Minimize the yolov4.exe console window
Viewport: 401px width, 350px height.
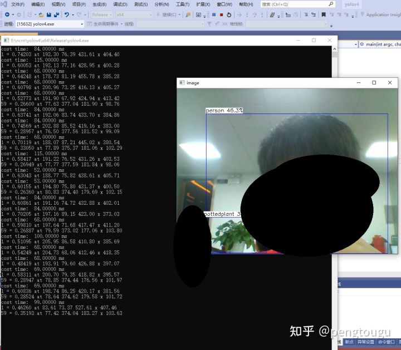298,41
